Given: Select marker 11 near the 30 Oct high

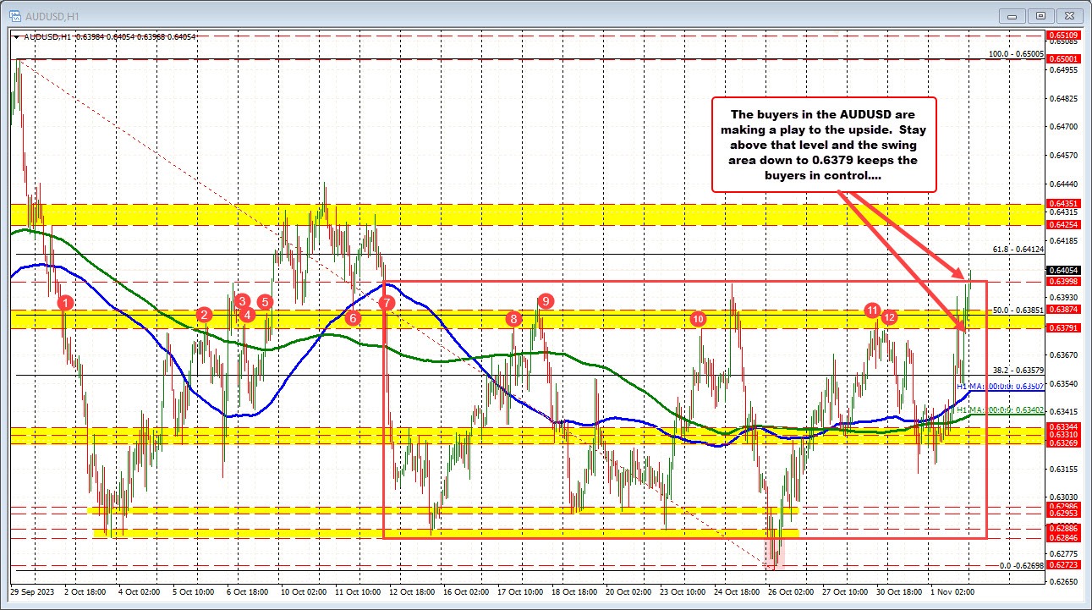Looking at the screenshot, I should point(874,310).
